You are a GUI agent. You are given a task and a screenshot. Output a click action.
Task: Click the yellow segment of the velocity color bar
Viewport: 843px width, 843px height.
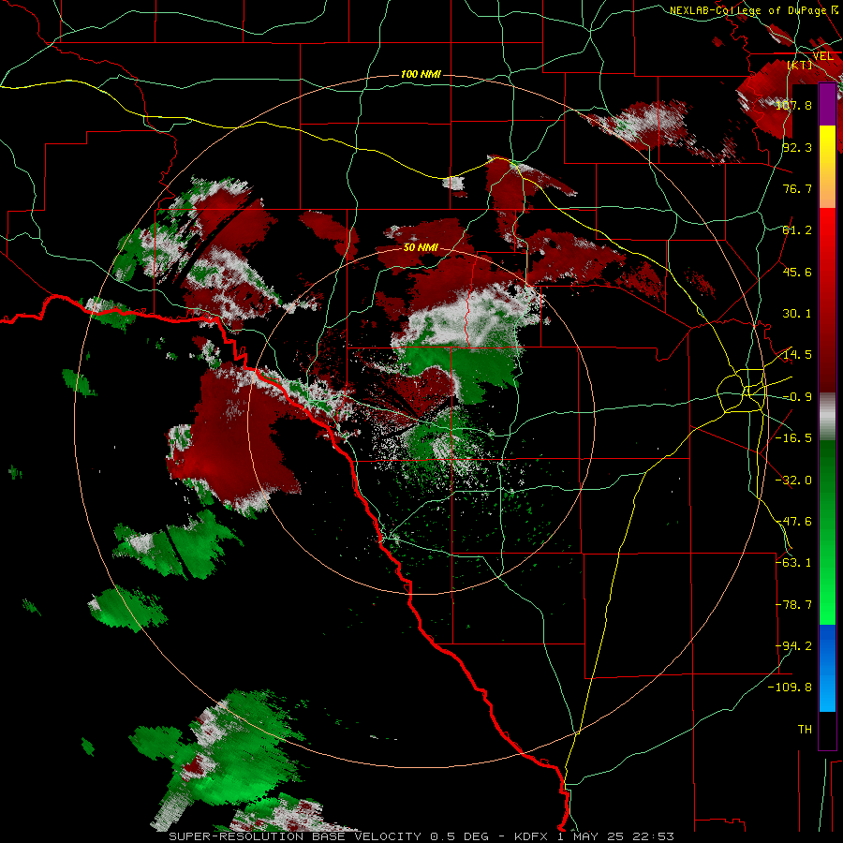[827, 146]
